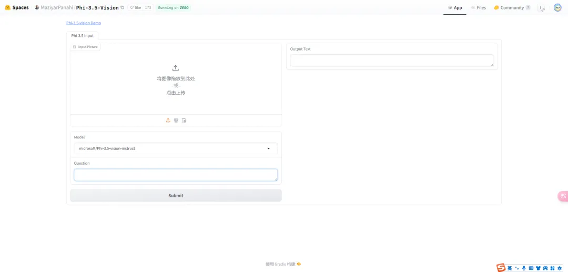Image resolution: width=568 pixels, height=272 pixels.
Task: Open the IME skin shirt icon
Action: tap(538, 268)
